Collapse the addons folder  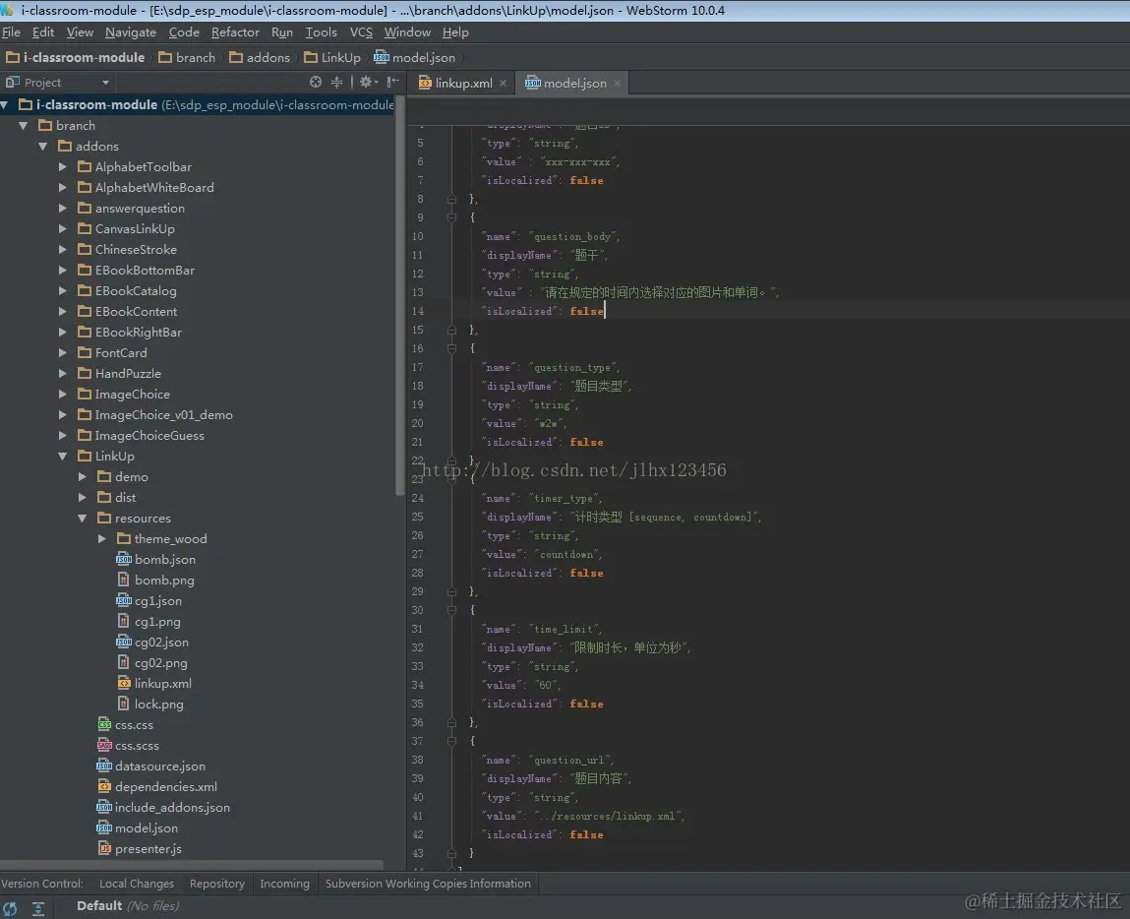(42, 147)
